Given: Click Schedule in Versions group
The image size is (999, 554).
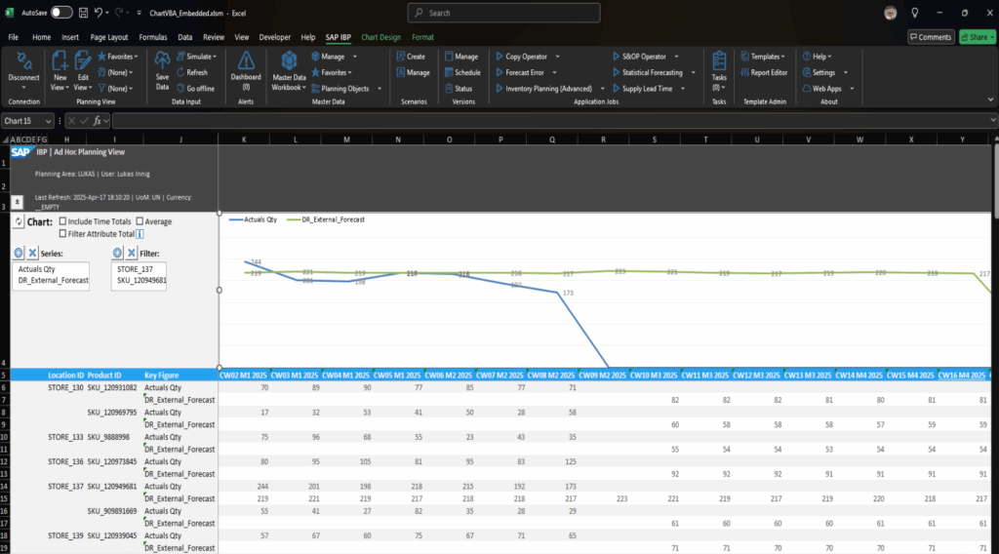Looking at the screenshot, I should tap(462, 72).
